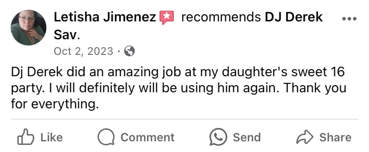The width and height of the screenshot is (369, 152).
Task: Click the WhatsApp Send icon
Action: [219, 137]
